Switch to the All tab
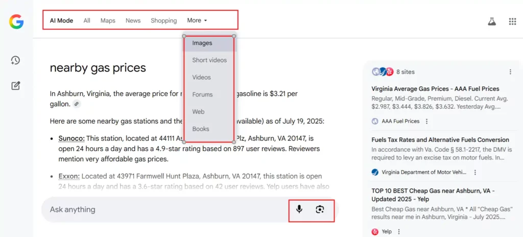Screen dimensions: 523x237 [87, 20]
